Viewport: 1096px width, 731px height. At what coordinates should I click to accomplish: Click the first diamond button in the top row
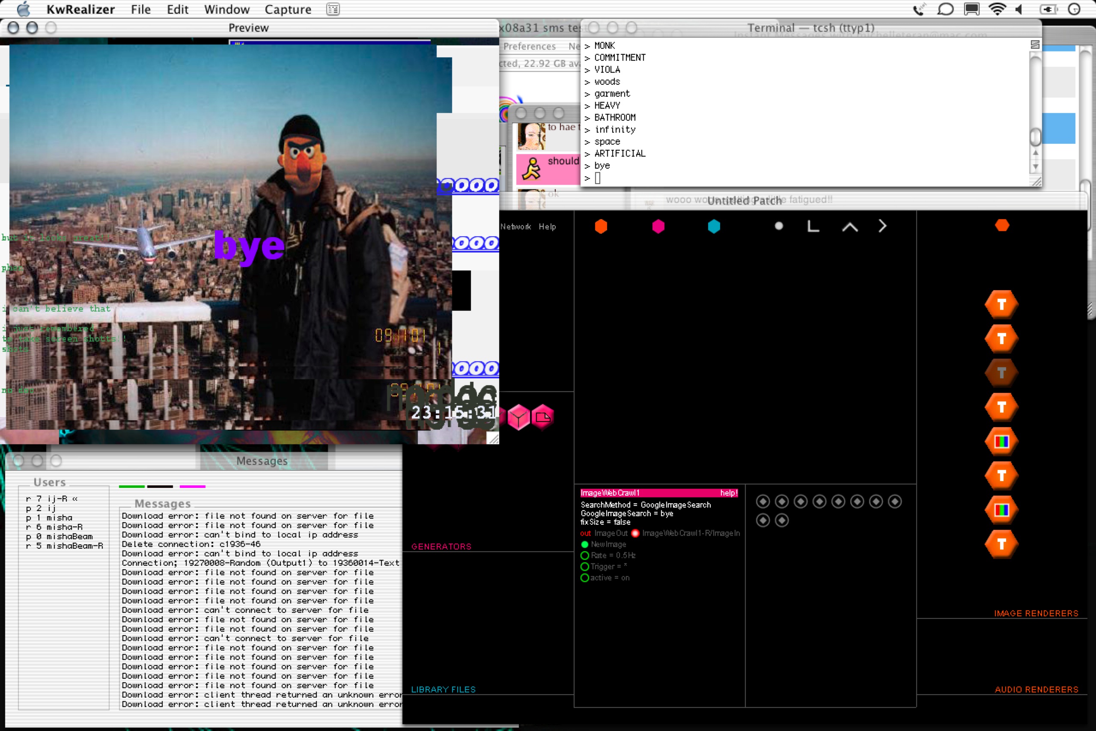(763, 502)
